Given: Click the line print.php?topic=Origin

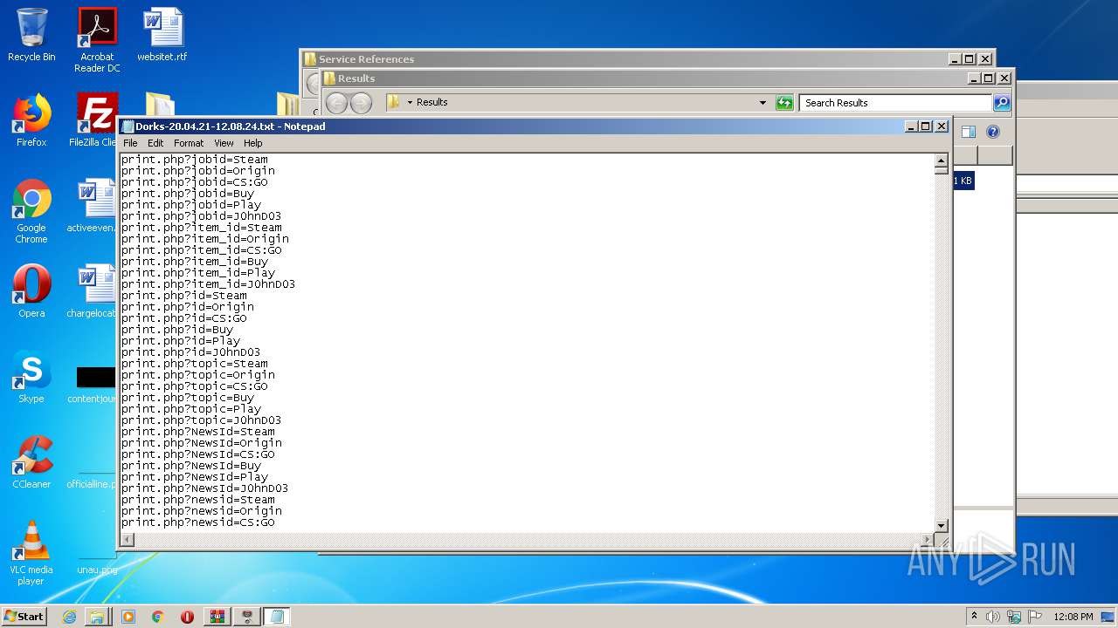Looking at the screenshot, I should [198, 375].
